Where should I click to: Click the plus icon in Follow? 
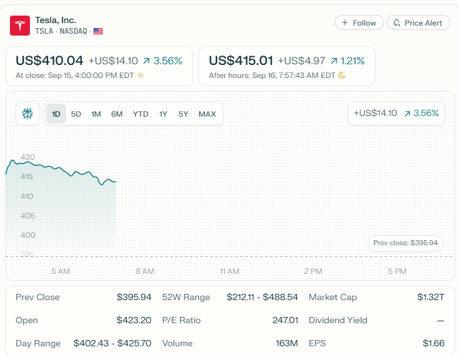(345, 23)
